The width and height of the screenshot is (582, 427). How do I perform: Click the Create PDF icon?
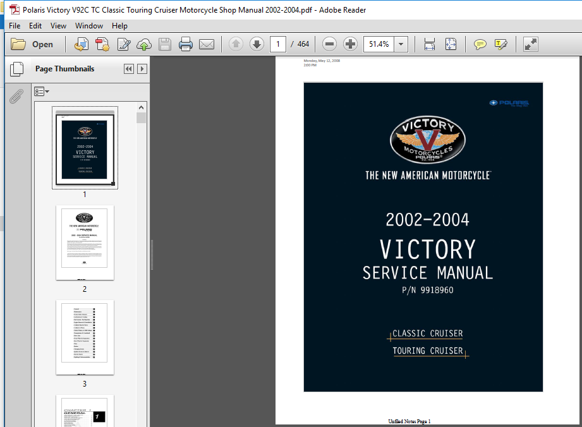point(102,44)
